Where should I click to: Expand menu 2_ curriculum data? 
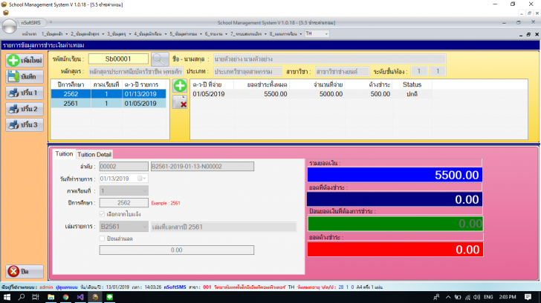pyautogui.click(x=88, y=33)
